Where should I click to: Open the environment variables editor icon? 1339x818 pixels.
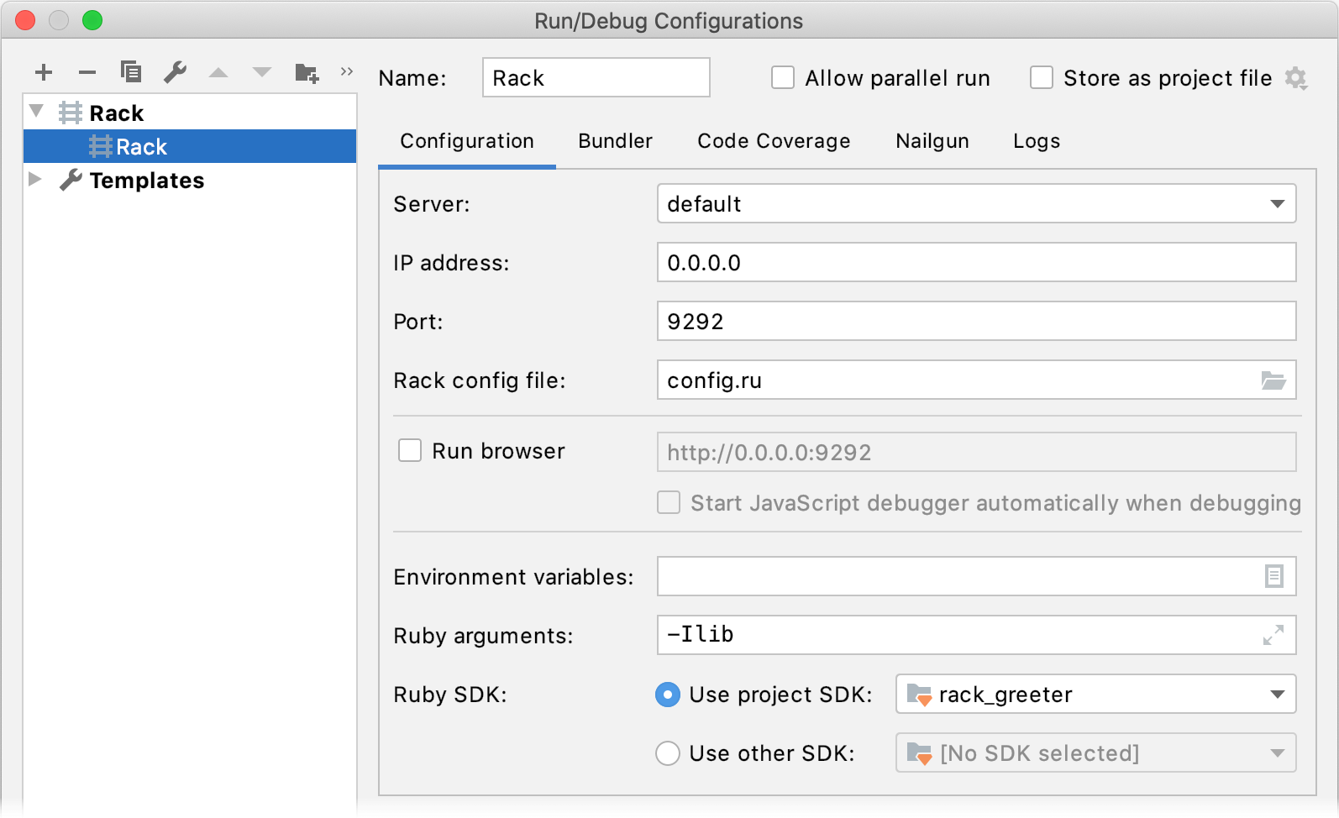[x=1273, y=576]
